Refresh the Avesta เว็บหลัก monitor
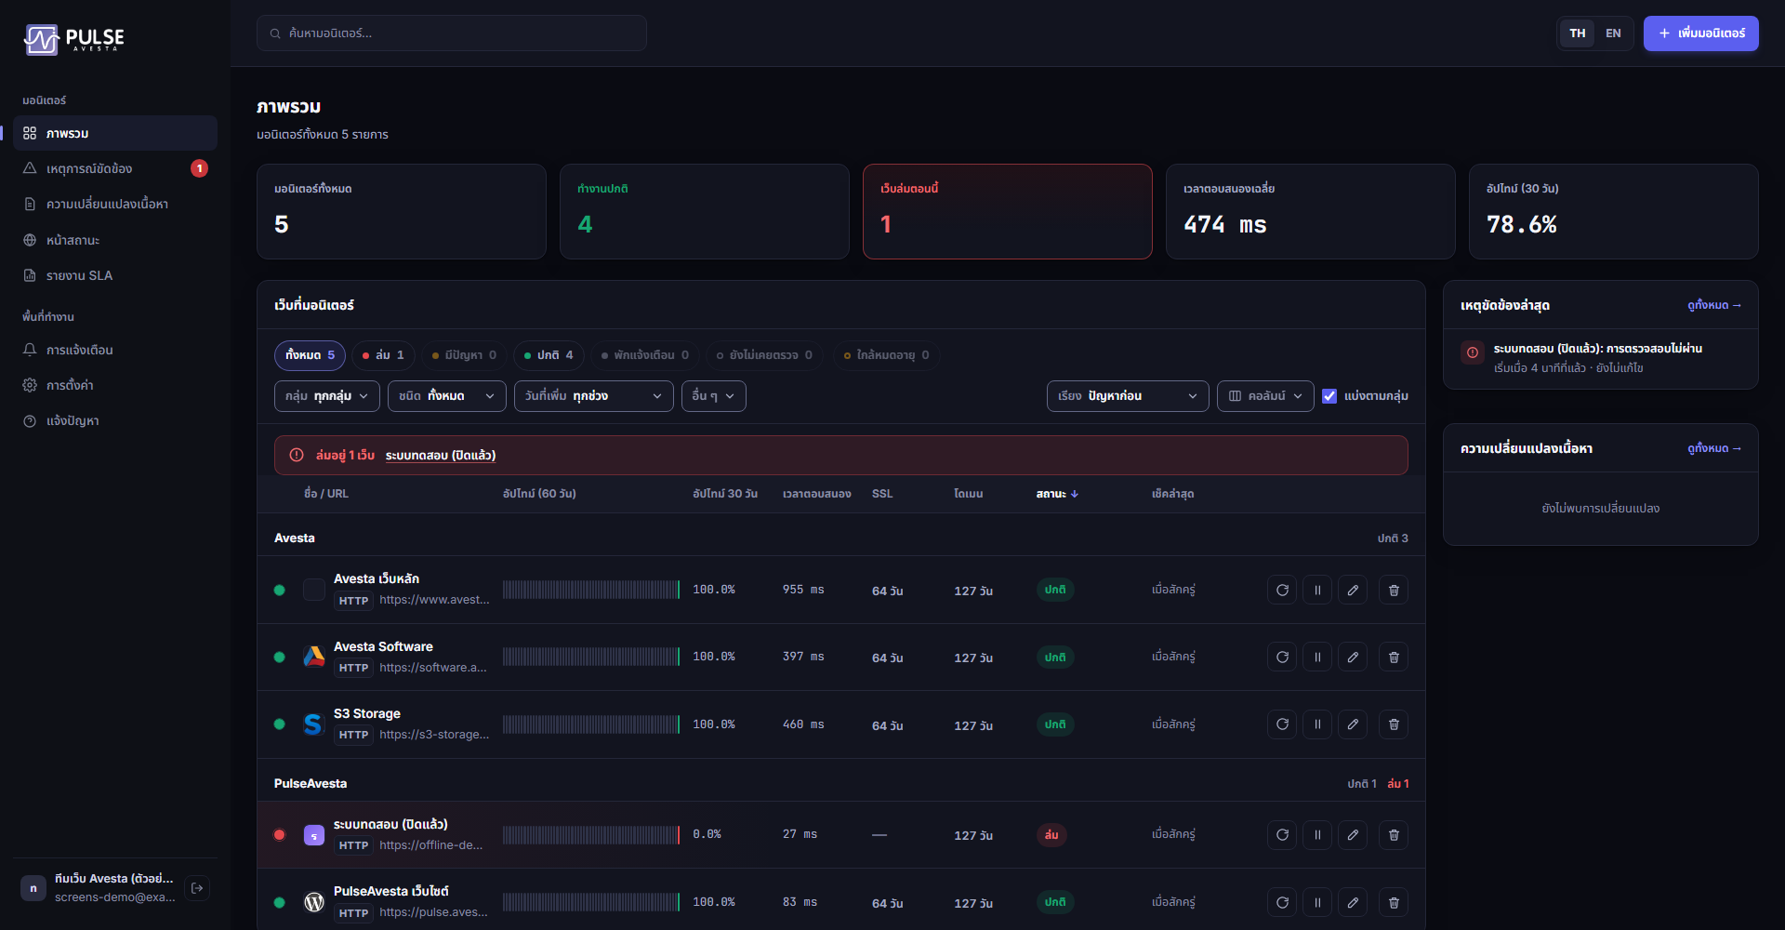 click(x=1282, y=590)
